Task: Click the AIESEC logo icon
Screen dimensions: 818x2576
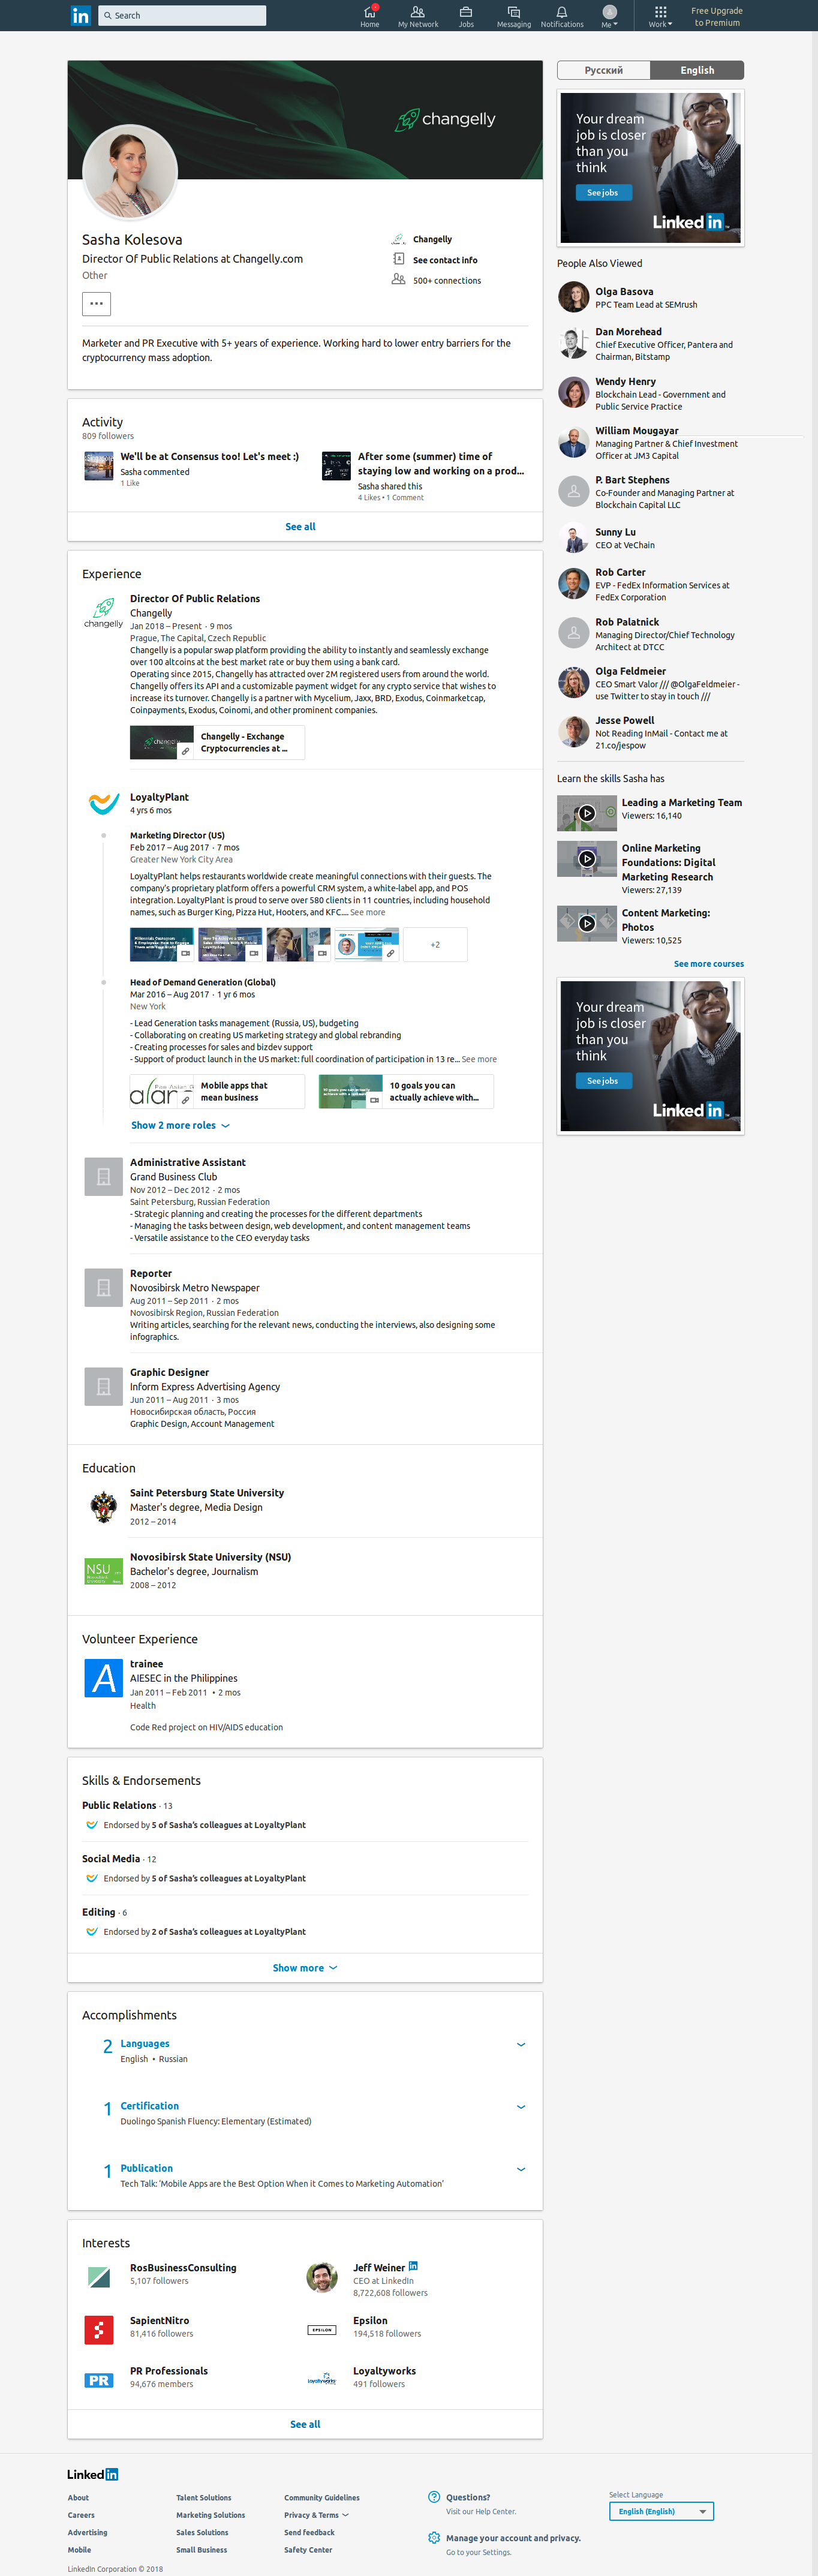Action: (103, 1678)
